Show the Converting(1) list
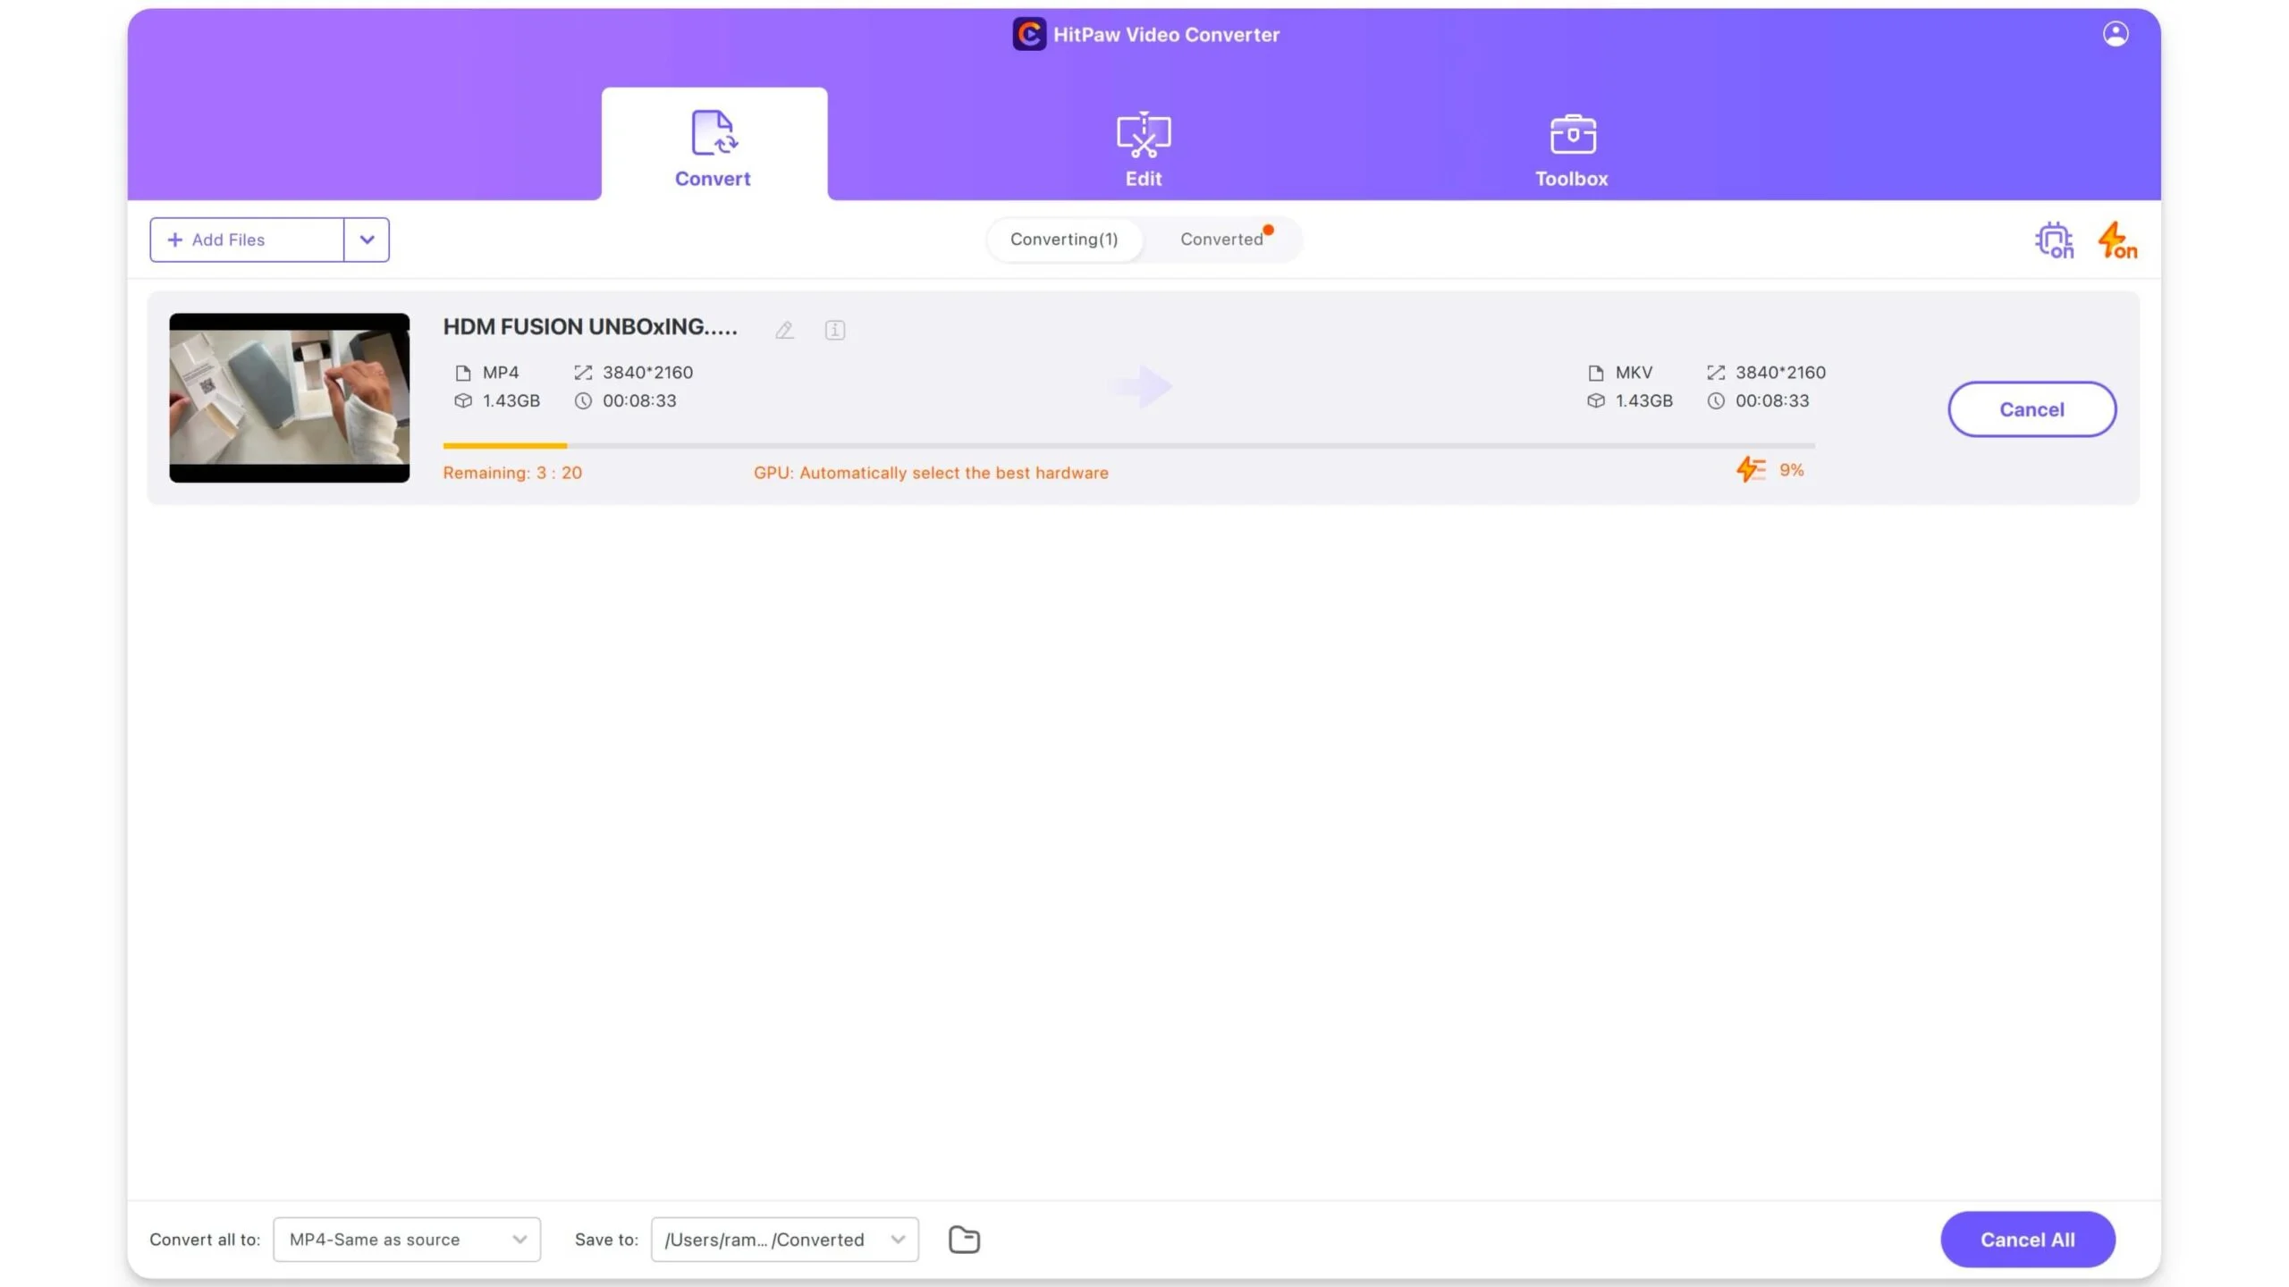Screen dimensions: 2289x1287 (1064, 240)
